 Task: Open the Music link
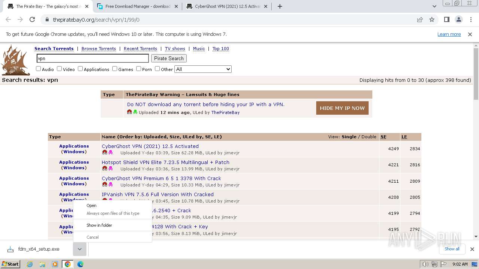199,49
